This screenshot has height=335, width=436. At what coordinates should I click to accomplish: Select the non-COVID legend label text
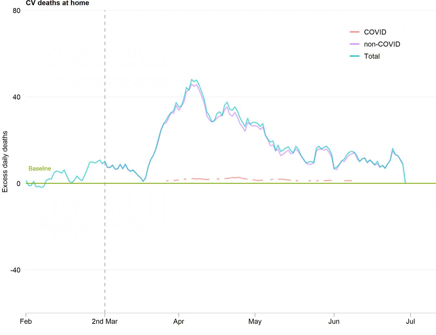382,44
